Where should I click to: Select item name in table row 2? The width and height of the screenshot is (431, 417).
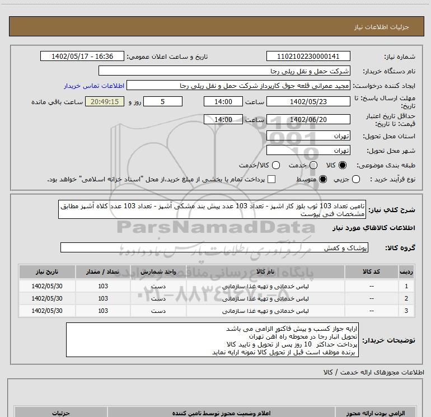pos(265,298)
